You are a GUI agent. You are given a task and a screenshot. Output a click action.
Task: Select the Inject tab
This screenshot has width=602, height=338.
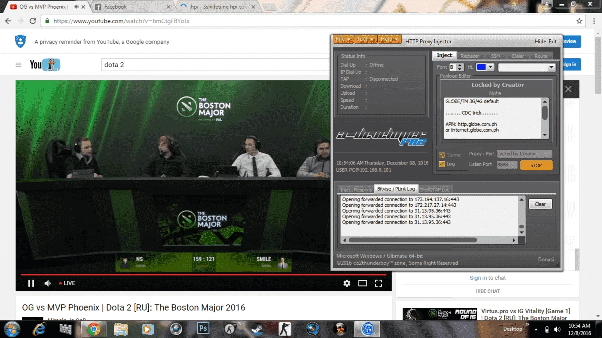(444, 55)
